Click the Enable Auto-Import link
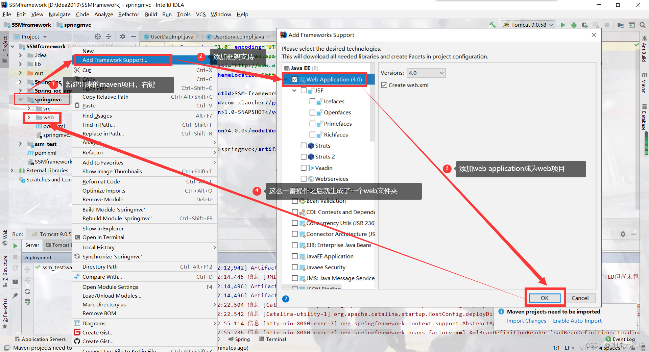 point(577,321)
